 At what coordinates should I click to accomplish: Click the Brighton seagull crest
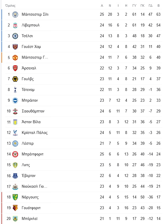[x=15, y=101]
